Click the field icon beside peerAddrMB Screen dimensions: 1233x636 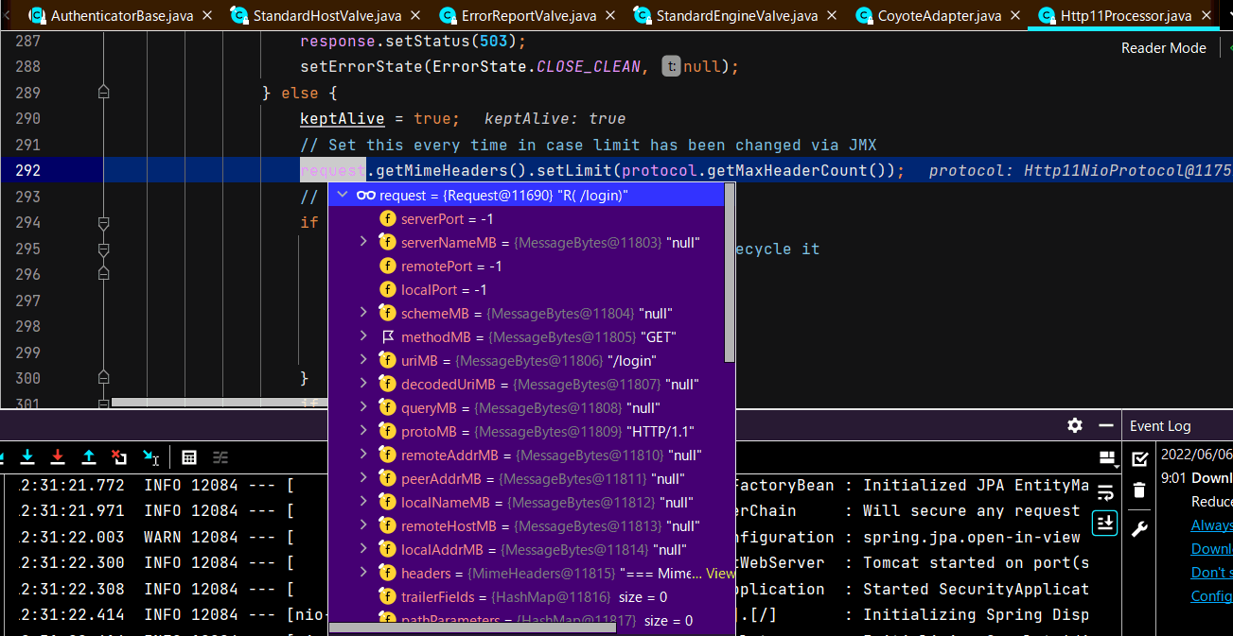[387, 478]
